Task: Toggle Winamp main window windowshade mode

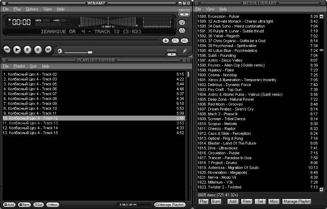Action: pyautogui.click(x=184, y=3)
